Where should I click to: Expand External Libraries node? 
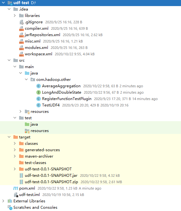click(x=4, y=201)
